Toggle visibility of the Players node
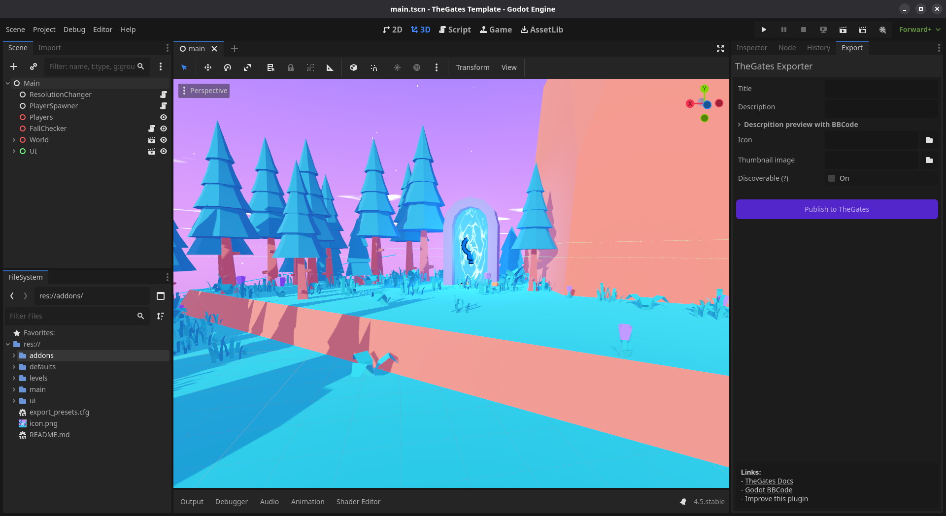Image resolution: width=946 pixels, height=516 pixels. 164,117
